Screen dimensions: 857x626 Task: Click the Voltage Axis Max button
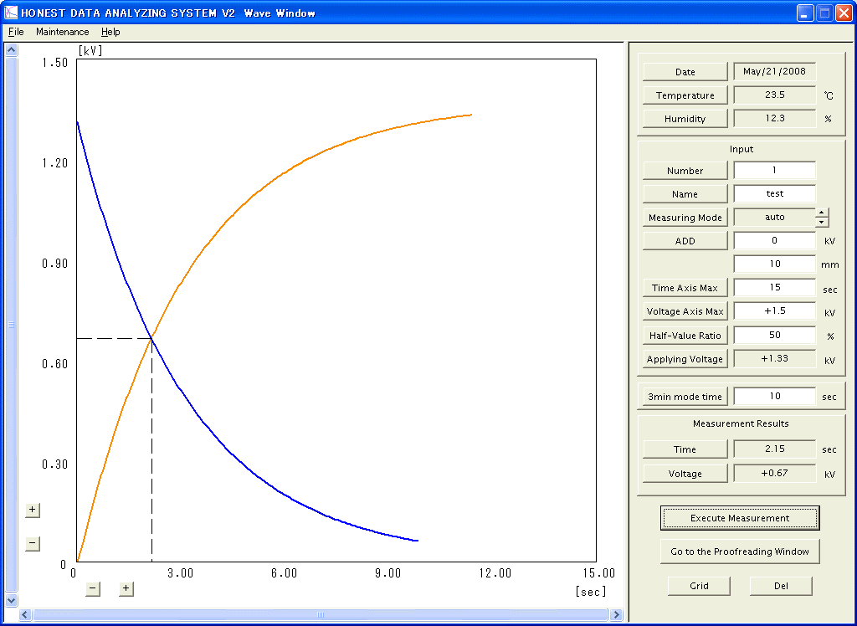(x=685, y=312)
